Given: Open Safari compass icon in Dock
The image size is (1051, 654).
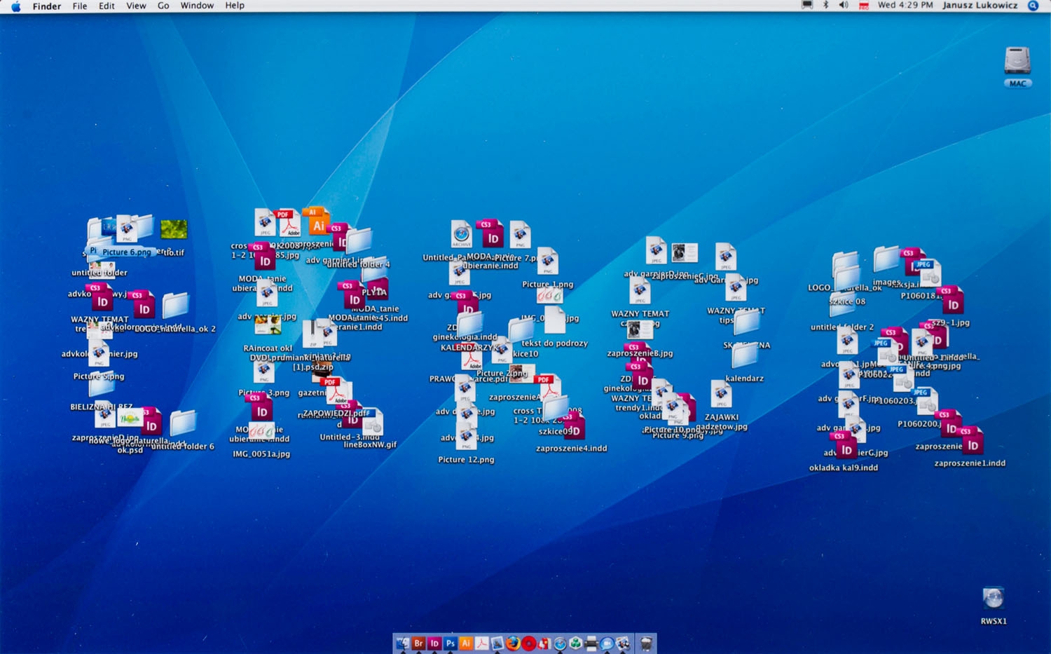Looking at the screenshot, I should [560, 643].
